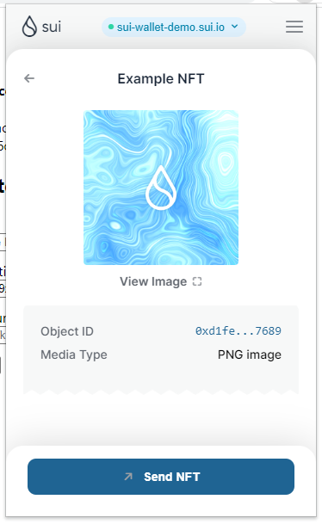The image size is (322, 524).
Task: Click the empty area of the details card
Action: pyautogui.click(x=161, y=378)
